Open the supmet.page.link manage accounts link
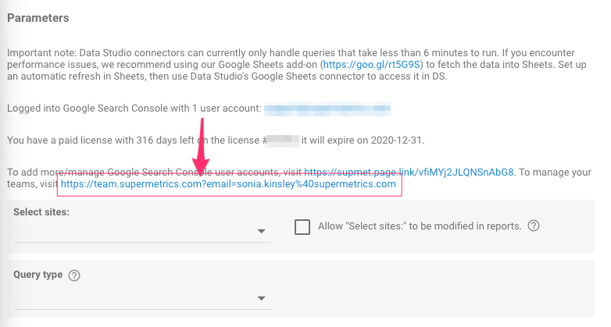The height and width of the screenshot is (327, 611). [409, 172]
